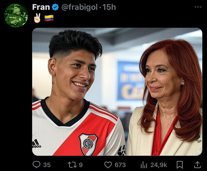
Task: Share the tweet using the upload arrow icon
Action: pos(197,165)
